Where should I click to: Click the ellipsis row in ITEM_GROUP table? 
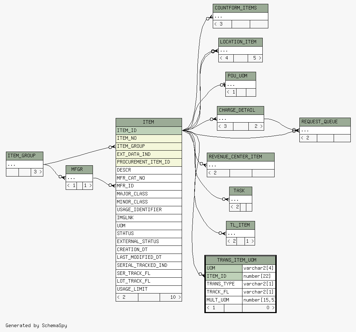[24, 164]
